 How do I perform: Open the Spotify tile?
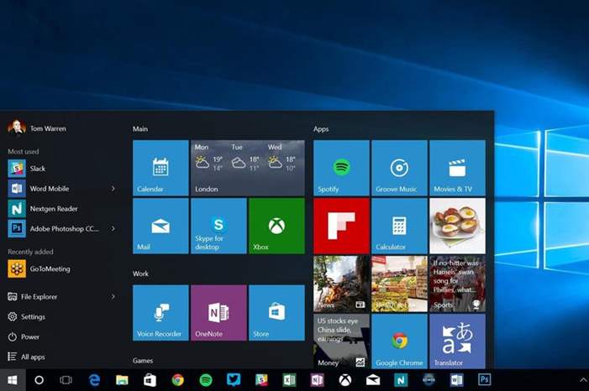(x=341, y=168)
